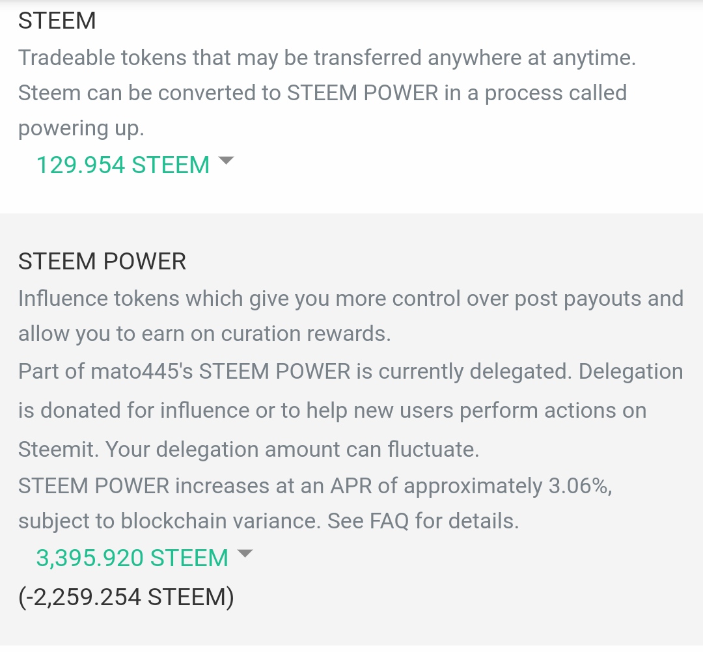The height and width of the screenshot is (652, 703).
Task: Click the 'curation rewards' text line
Action: point(204,334)
